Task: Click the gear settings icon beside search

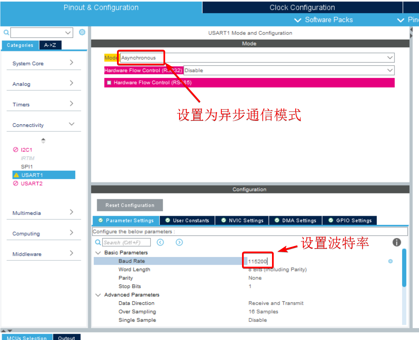Action: [82, 32]
